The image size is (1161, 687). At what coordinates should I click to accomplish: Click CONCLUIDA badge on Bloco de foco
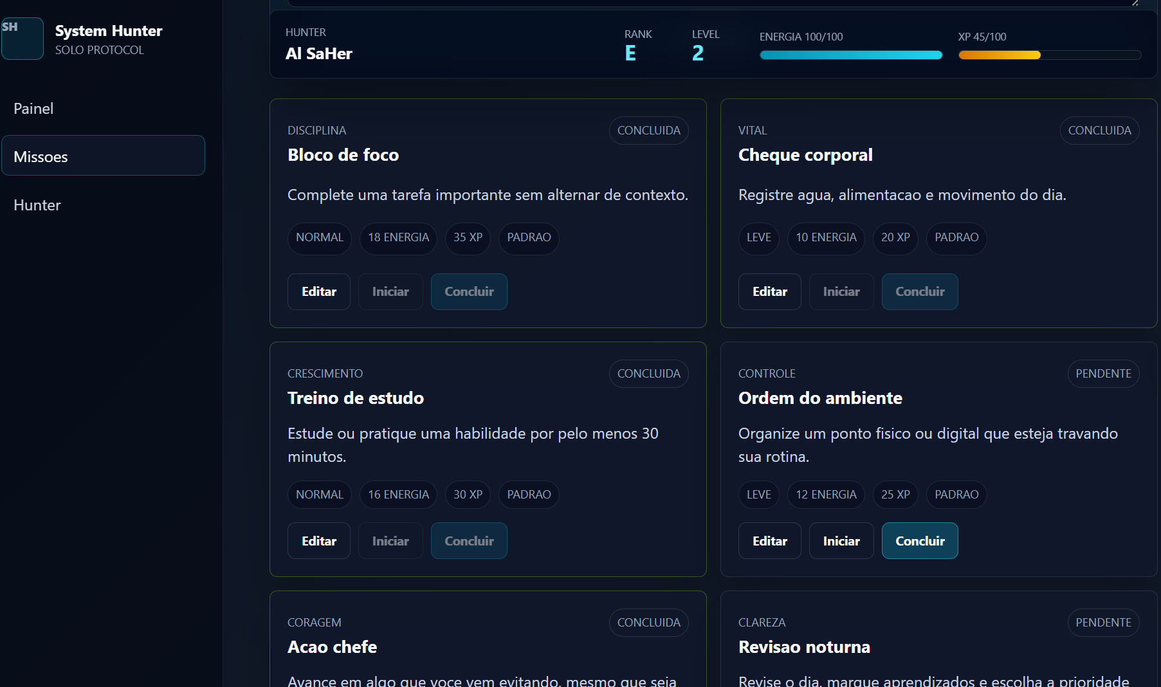tap(648, 131)
